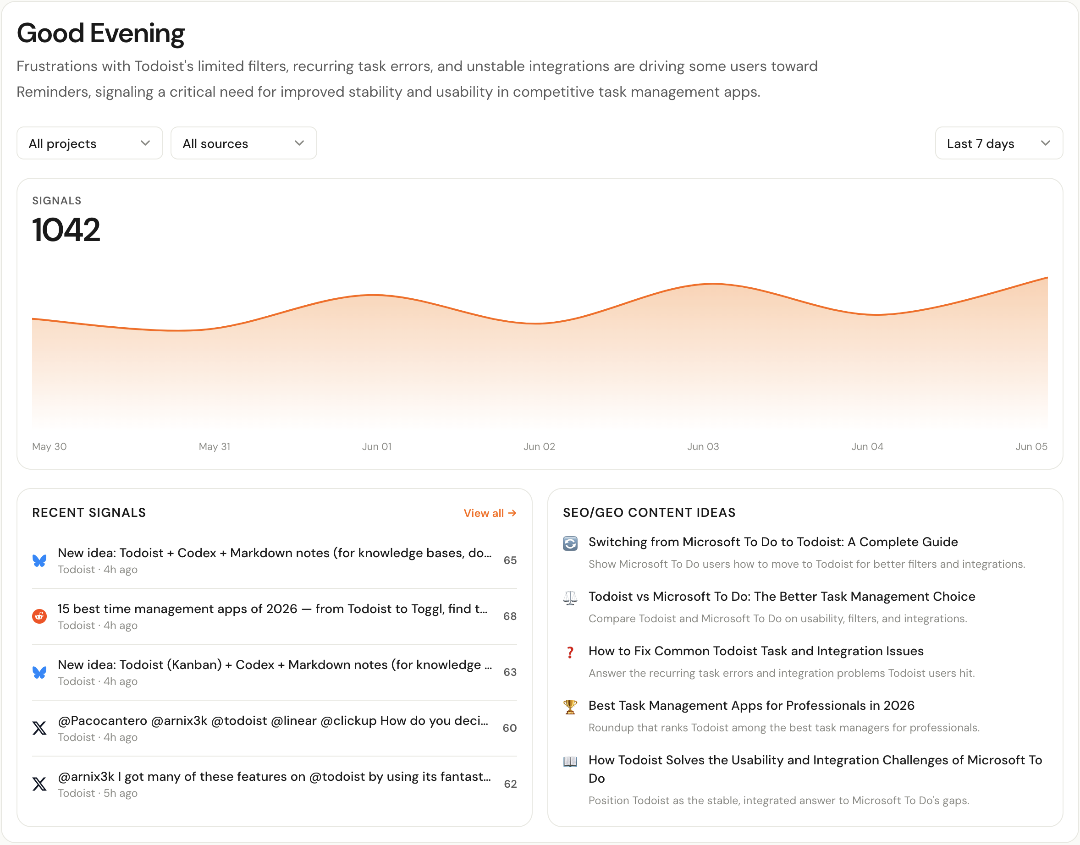Click the score 60 on the @Pacocantero signal

(x=509, y=728)
